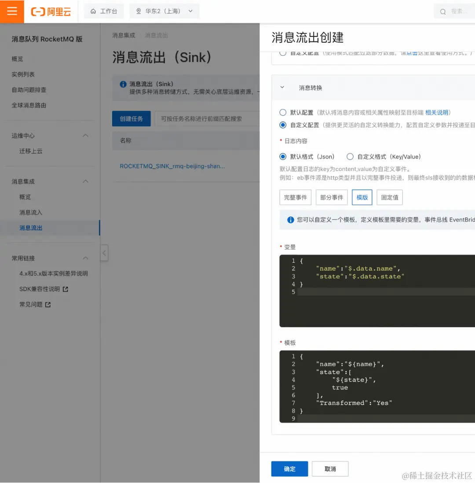Click the Alibaba Cloud logo

coord(50,11)
